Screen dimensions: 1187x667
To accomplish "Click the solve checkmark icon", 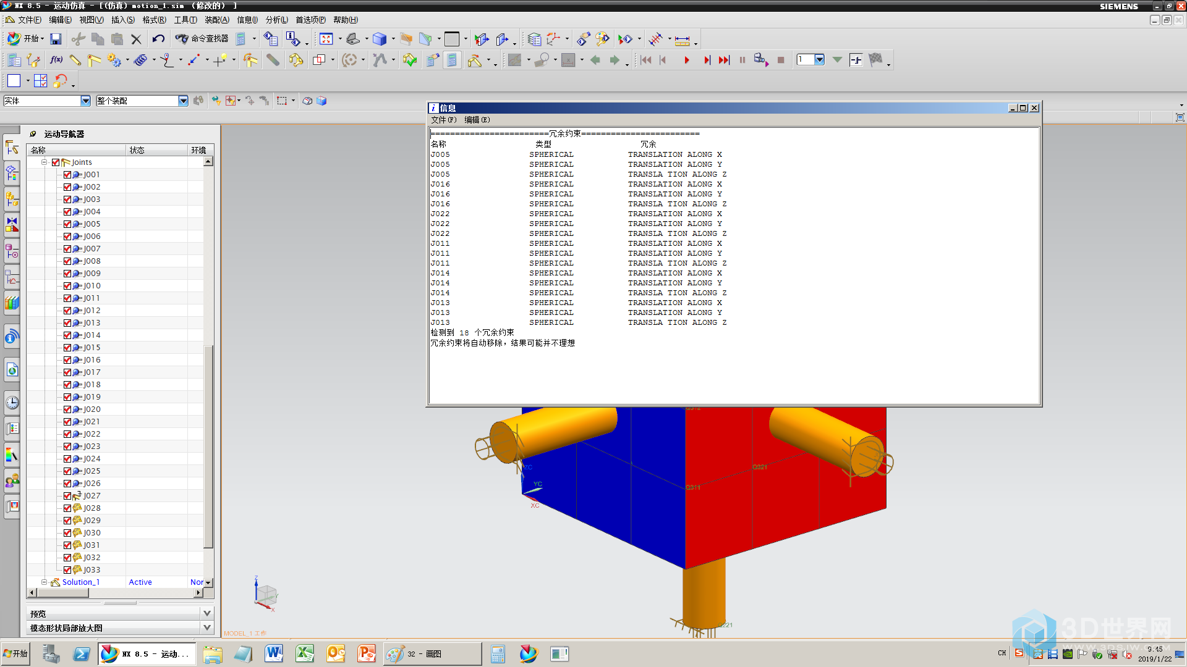I will 410,60.
